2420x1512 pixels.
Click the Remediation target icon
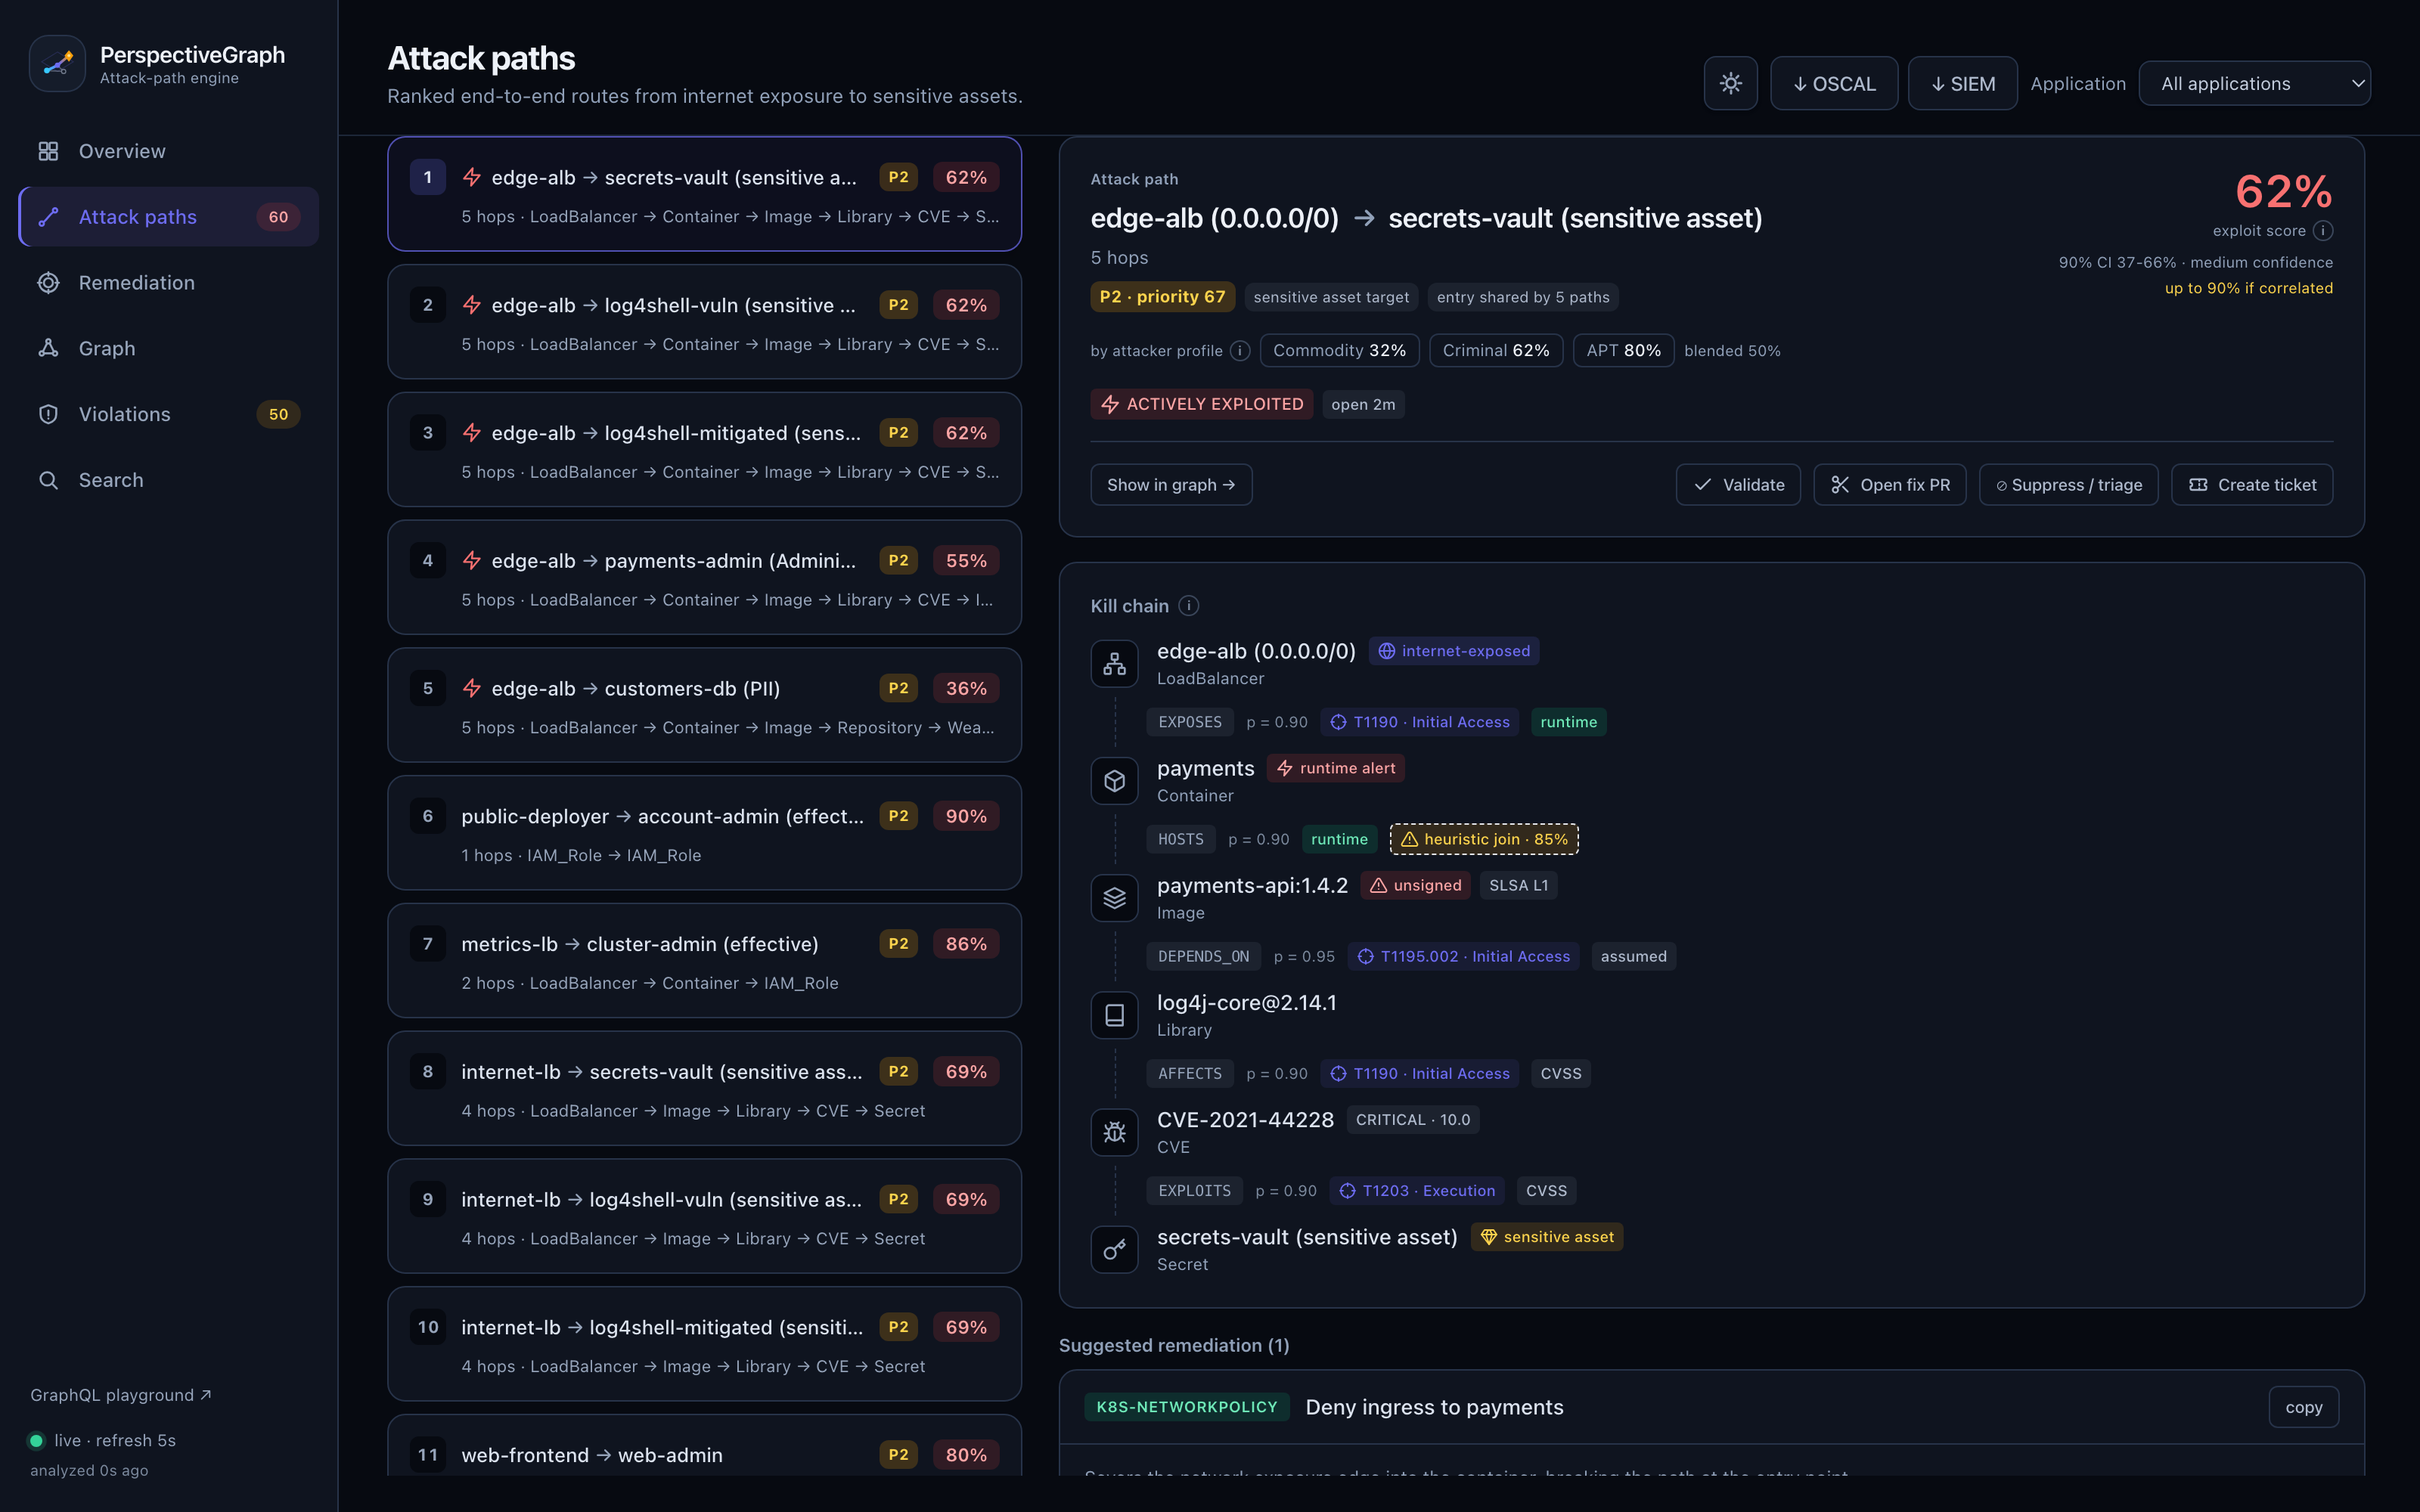48,283
